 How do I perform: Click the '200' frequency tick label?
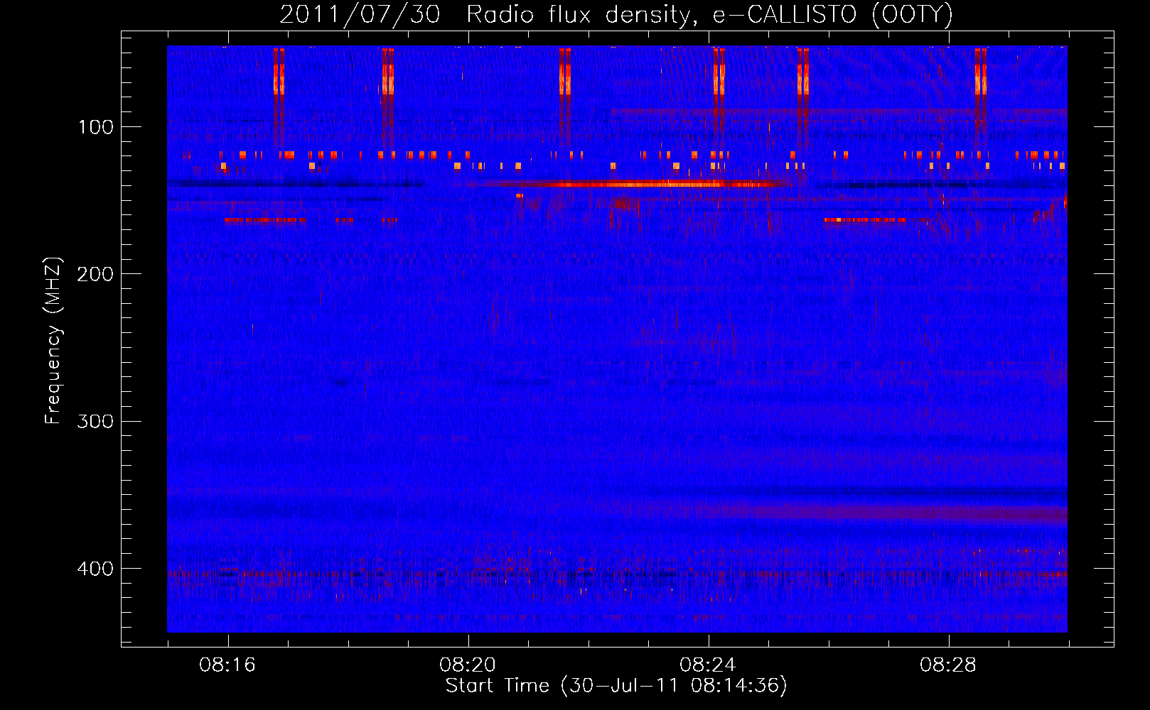point(95,274)
